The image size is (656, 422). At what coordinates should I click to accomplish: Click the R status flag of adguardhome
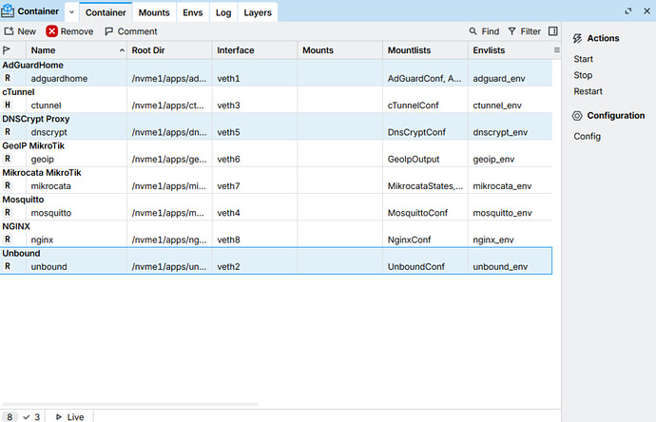tap(8, 78)
